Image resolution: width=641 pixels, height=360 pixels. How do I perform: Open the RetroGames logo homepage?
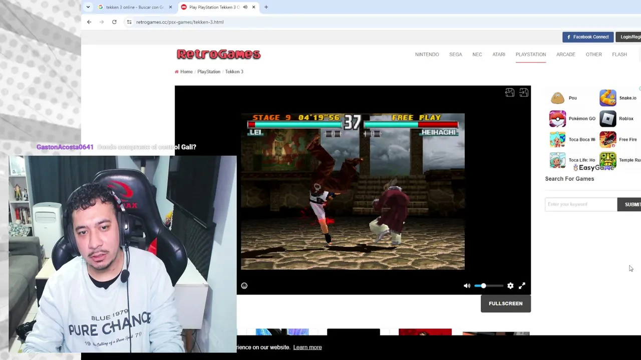click(218, 54)
